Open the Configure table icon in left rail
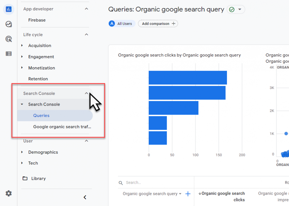This screenshot has height=206, width=289. tap(9, 54)
